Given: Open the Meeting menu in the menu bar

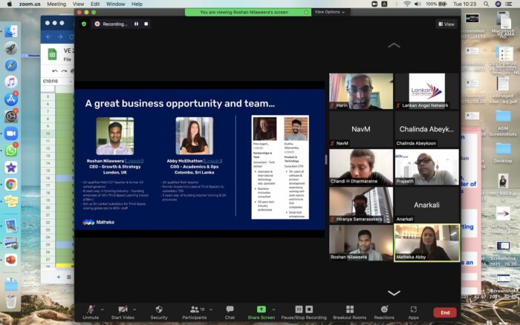Looking at the screenshot, I should tap(56, 4).
